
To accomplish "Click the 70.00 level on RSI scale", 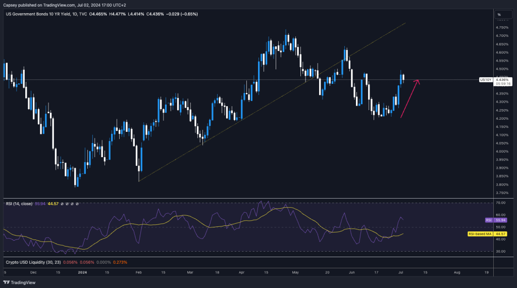I will 501,203.
